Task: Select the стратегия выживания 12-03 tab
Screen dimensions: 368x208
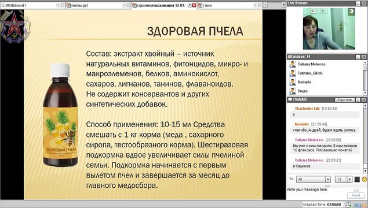Action: [x=164, y=5]
